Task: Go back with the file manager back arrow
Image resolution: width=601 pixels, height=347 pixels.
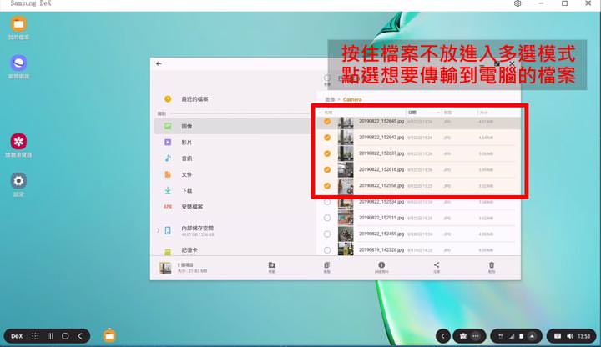Action: (x=159, y=63)
